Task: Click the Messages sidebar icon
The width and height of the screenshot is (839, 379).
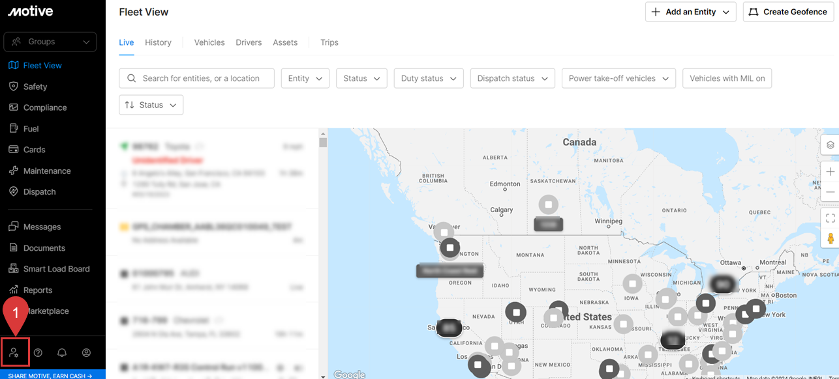Action: [13, 227]
